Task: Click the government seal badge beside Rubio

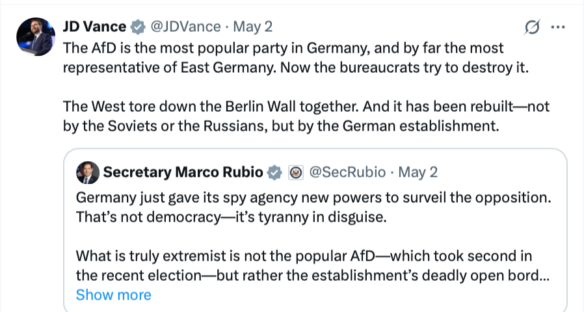Action: pos(296,172)
